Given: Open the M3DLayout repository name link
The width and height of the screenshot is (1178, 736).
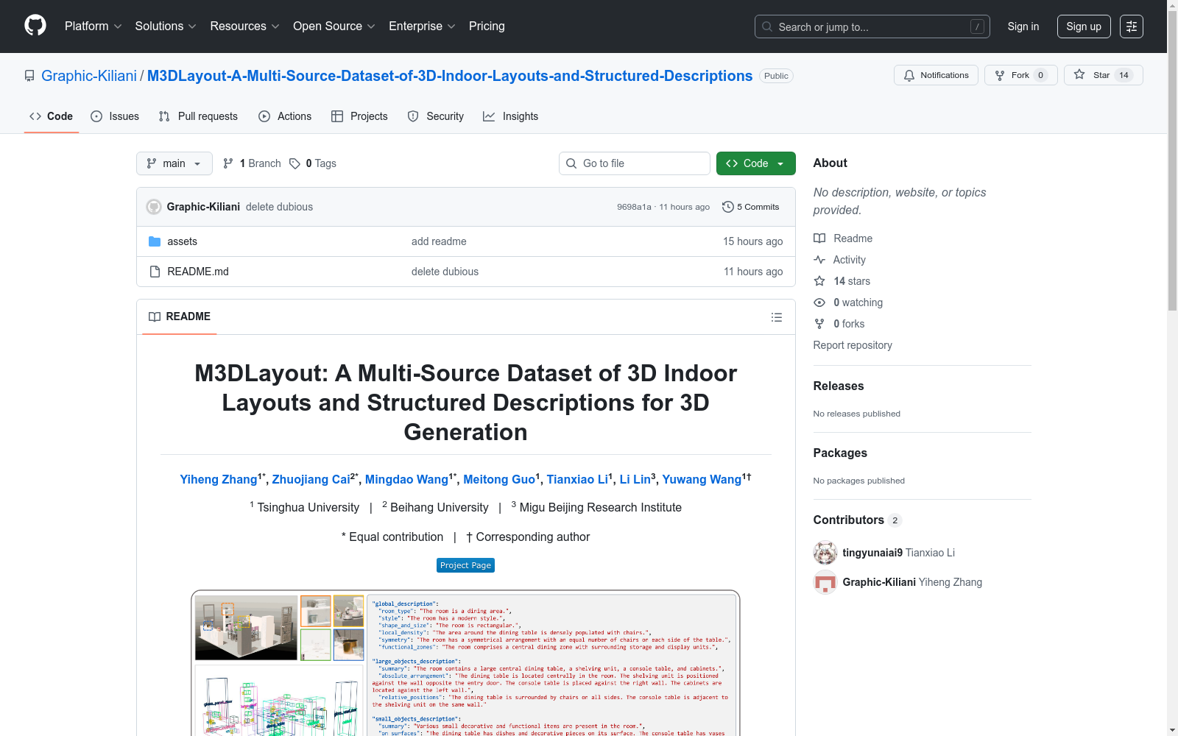Looking at the screenshot, I should 450,76.
